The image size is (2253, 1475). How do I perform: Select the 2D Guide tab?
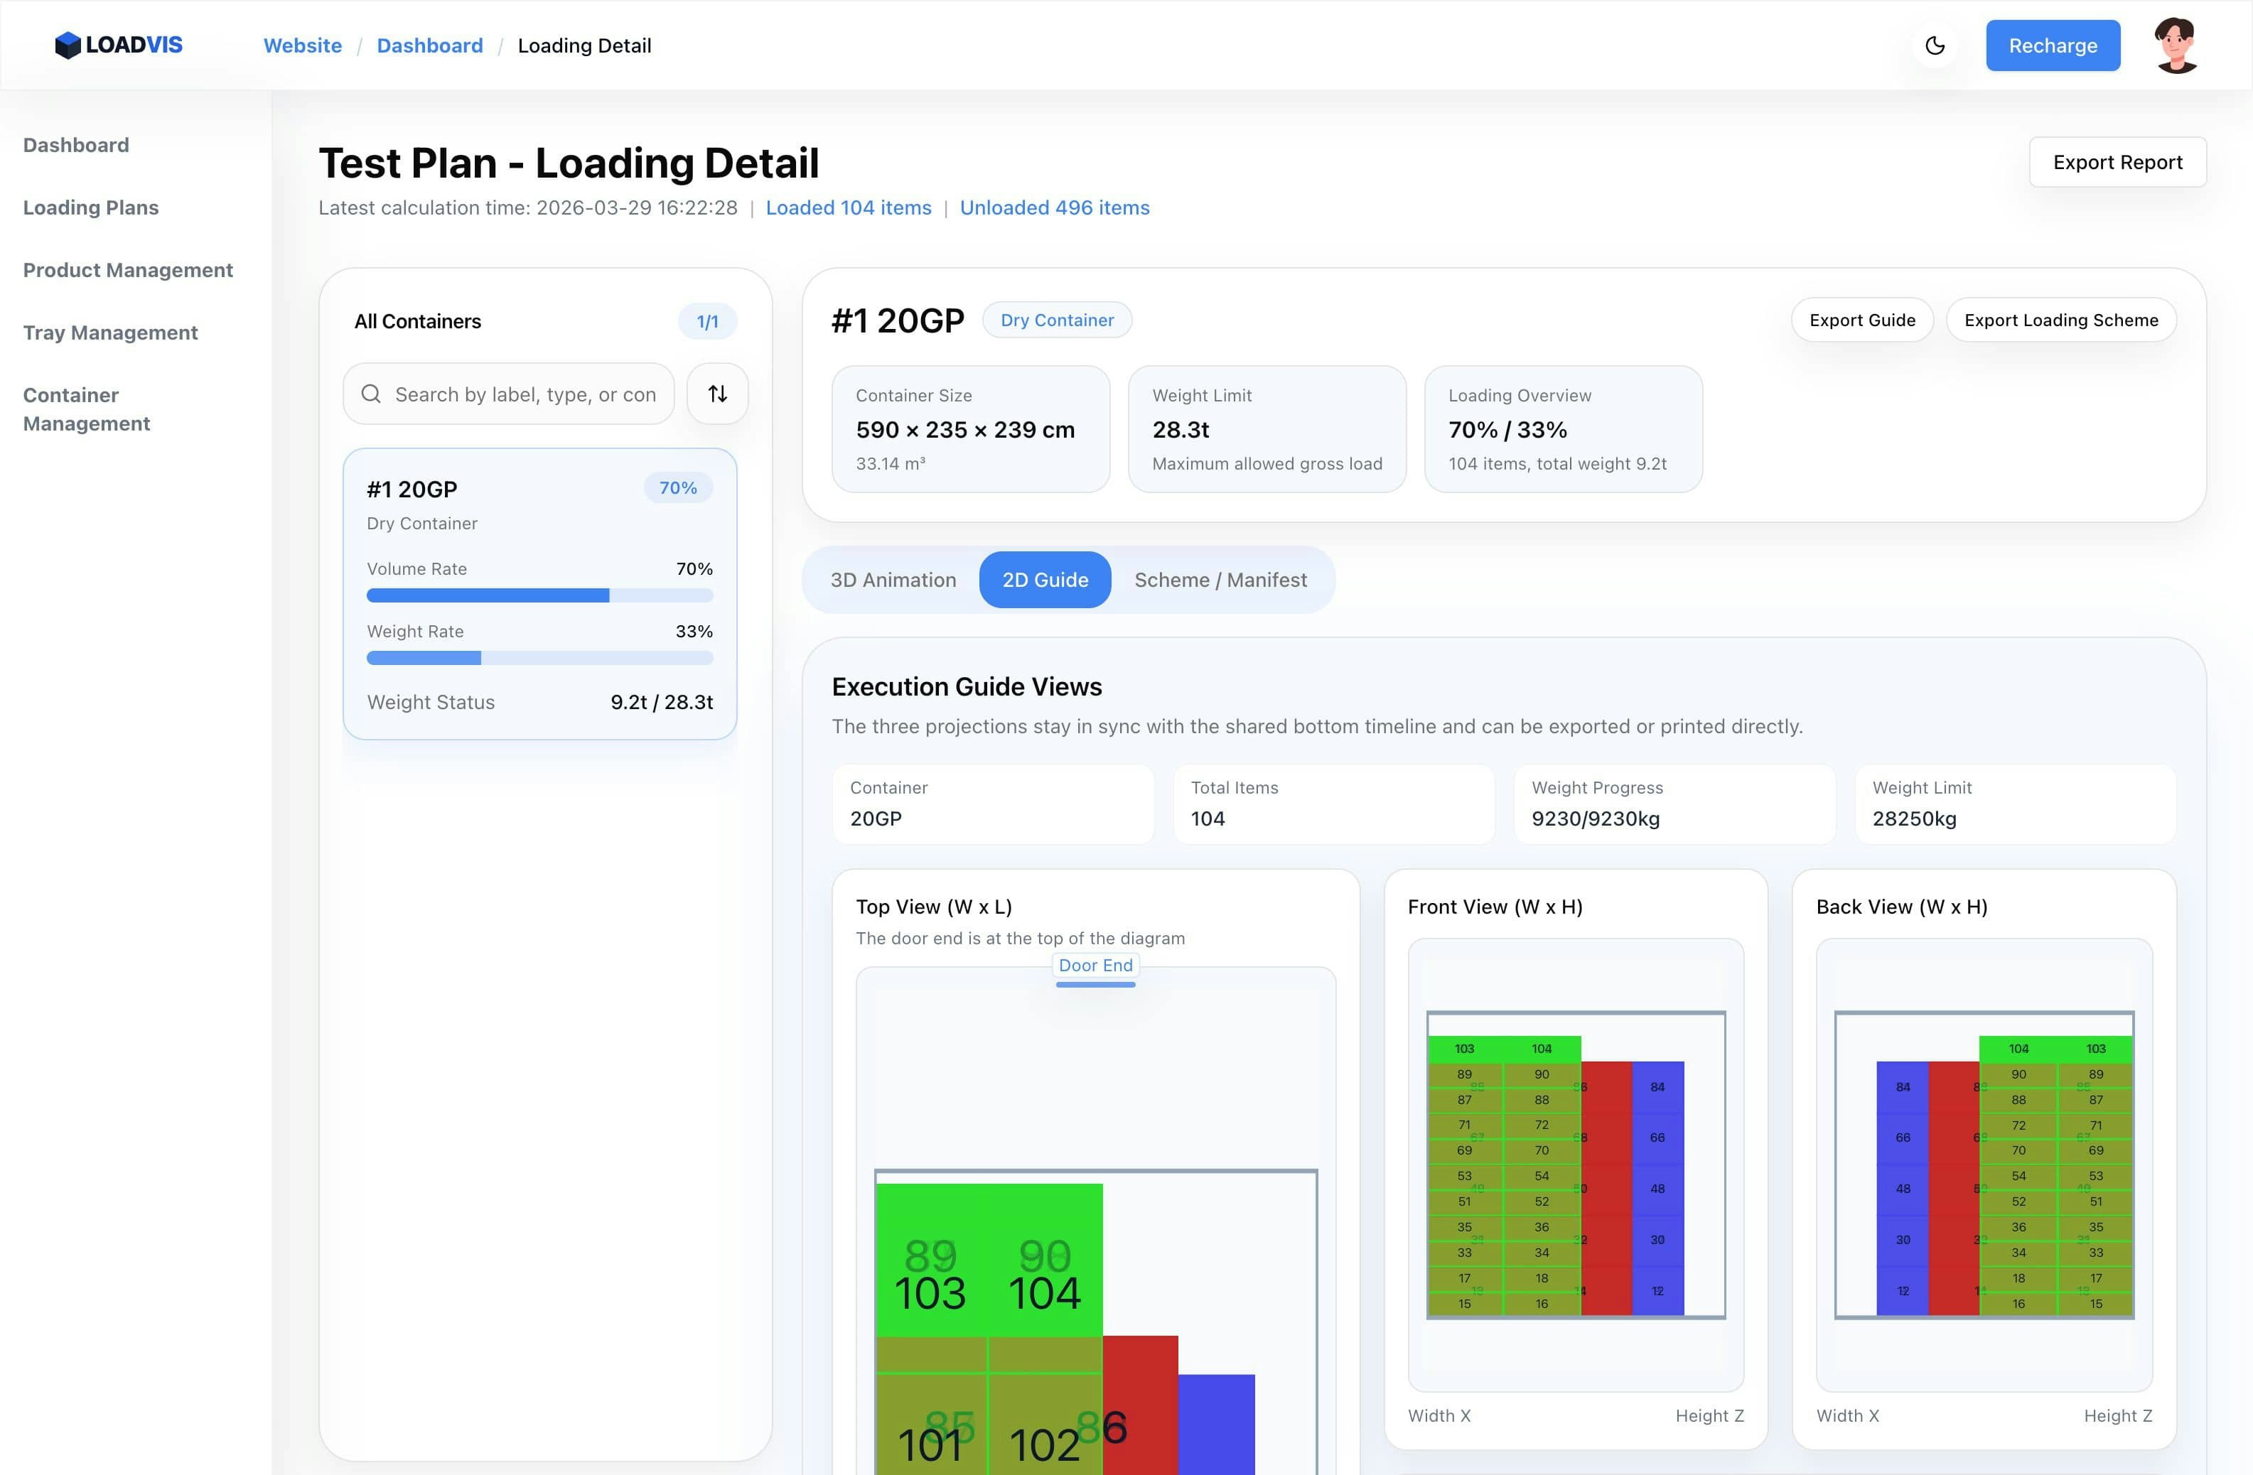1045,580
